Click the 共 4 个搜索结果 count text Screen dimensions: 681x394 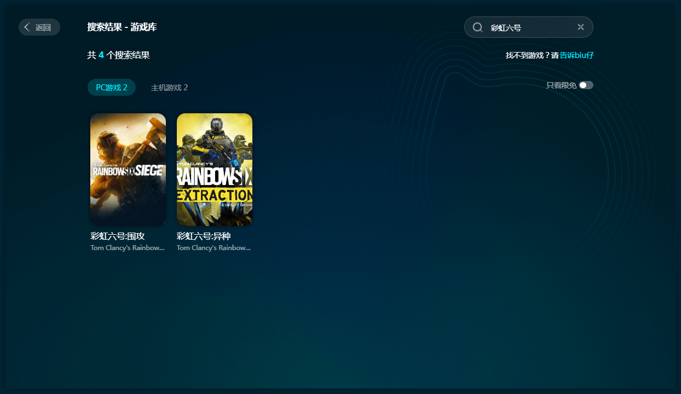tap(118, 55)
